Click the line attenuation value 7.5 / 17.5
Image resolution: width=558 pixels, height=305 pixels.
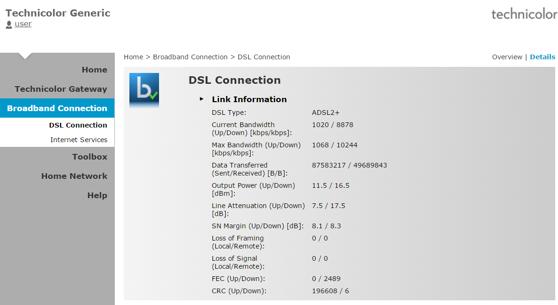[328, 206]
